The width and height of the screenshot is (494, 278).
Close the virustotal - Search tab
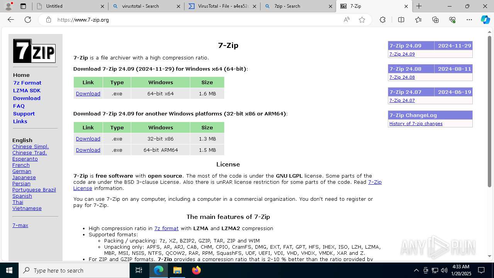[x=178, y=6]
